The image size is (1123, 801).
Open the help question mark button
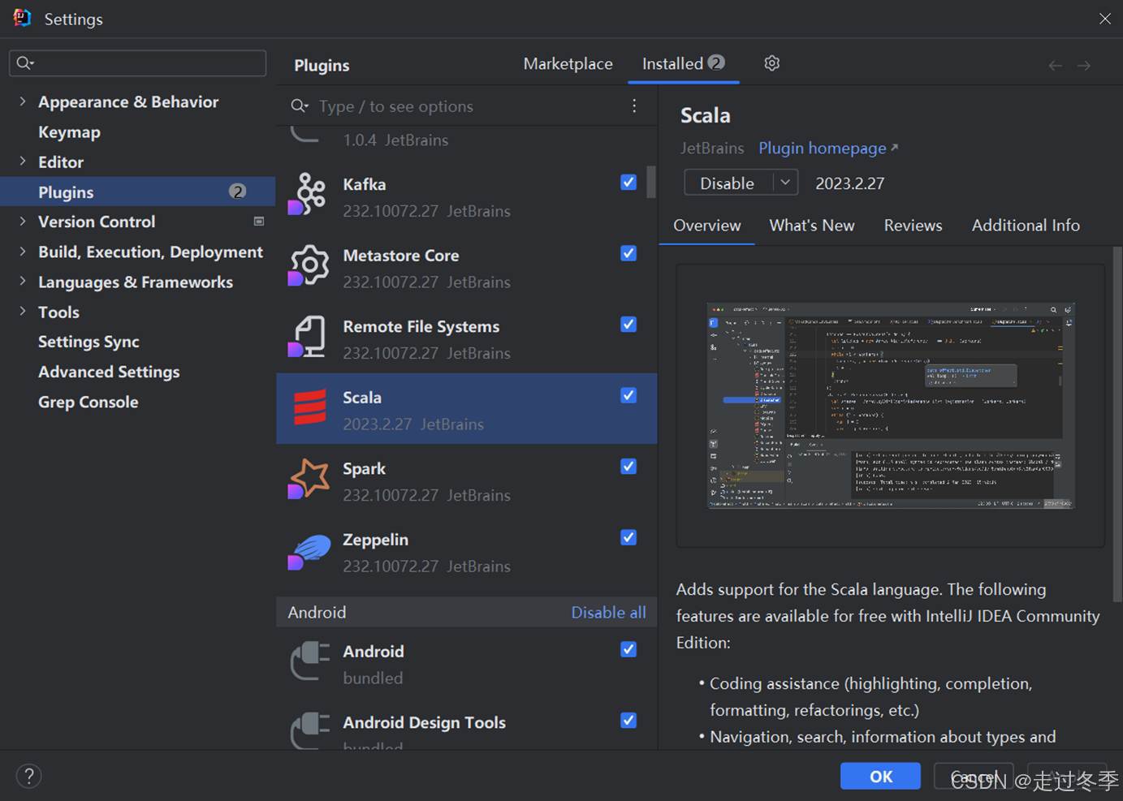coord(28,776)
